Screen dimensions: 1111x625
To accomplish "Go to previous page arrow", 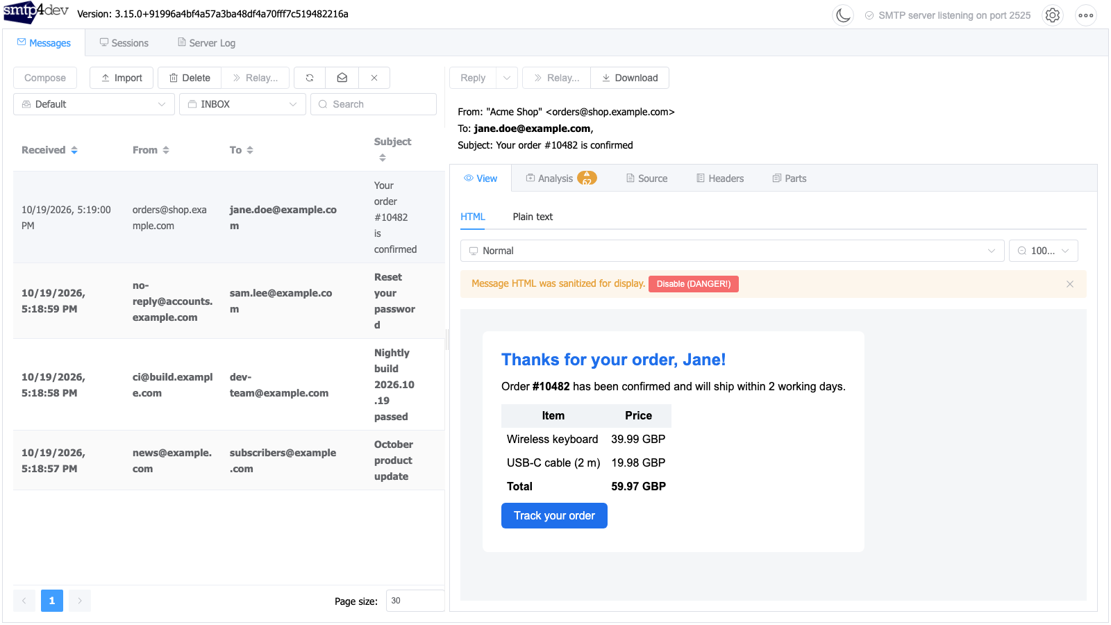I will click(x=24, y=601).
